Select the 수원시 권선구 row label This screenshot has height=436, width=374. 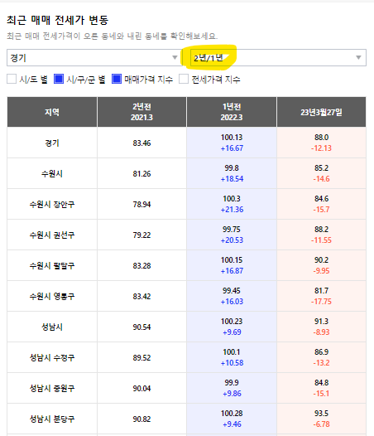click(x=52, y=235)
